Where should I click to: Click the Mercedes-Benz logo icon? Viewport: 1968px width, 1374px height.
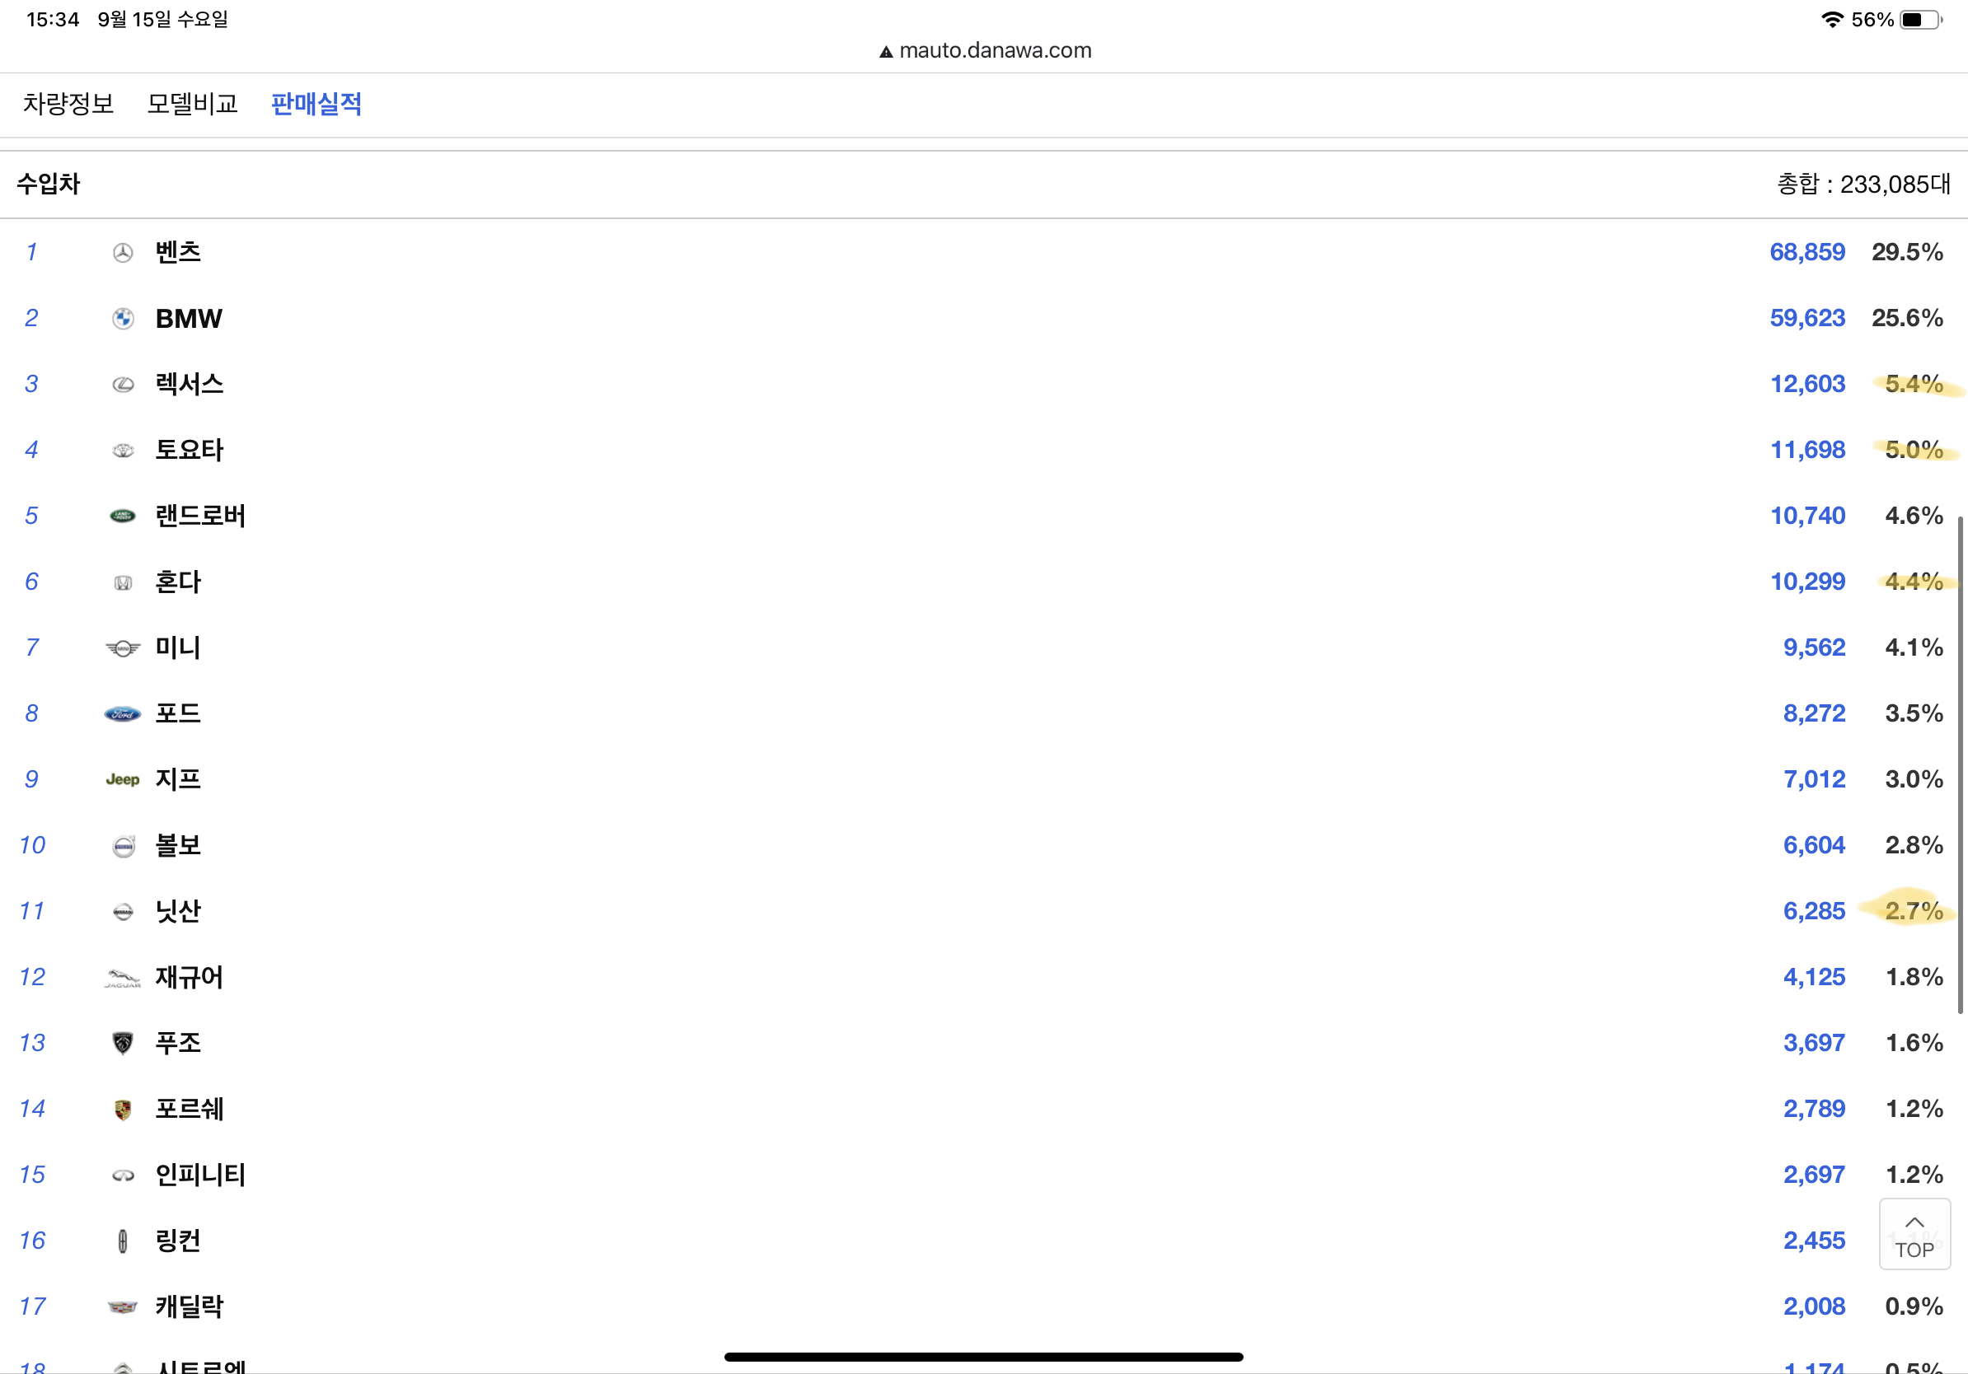[123, 253]
